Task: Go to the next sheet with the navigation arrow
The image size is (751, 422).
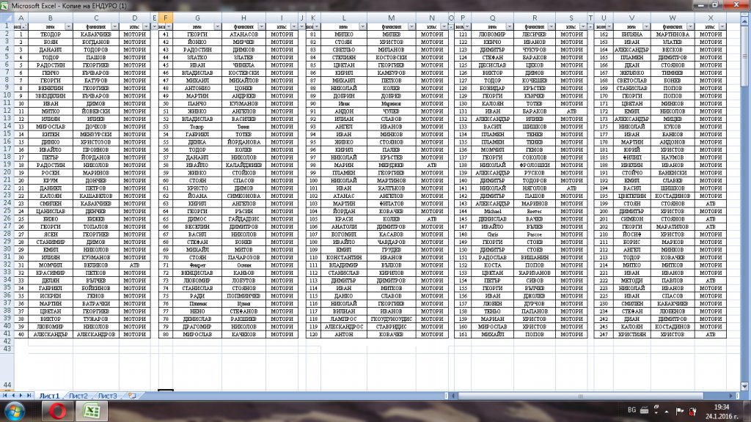Action: pyautogui.click(x=21, y=396)
